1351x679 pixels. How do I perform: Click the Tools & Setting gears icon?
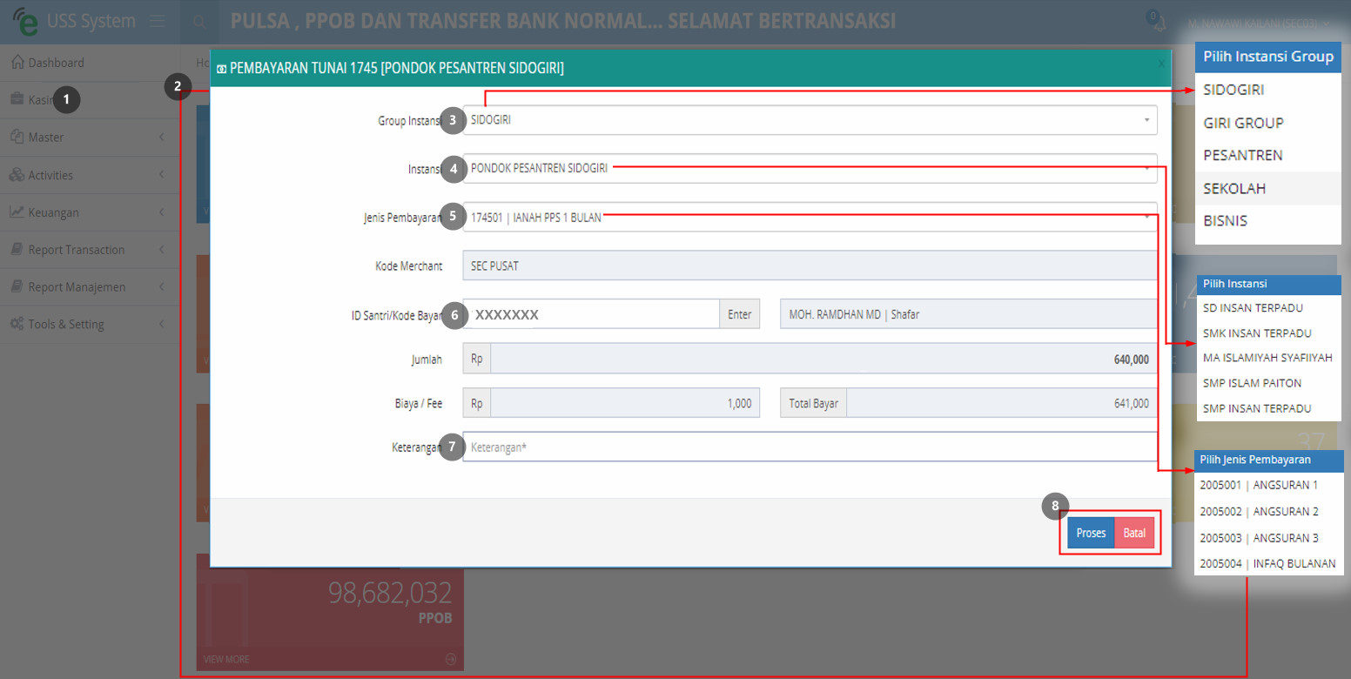click(17, 324)
